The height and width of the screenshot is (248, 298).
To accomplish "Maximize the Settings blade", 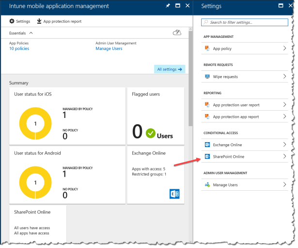I will [281, 6].
